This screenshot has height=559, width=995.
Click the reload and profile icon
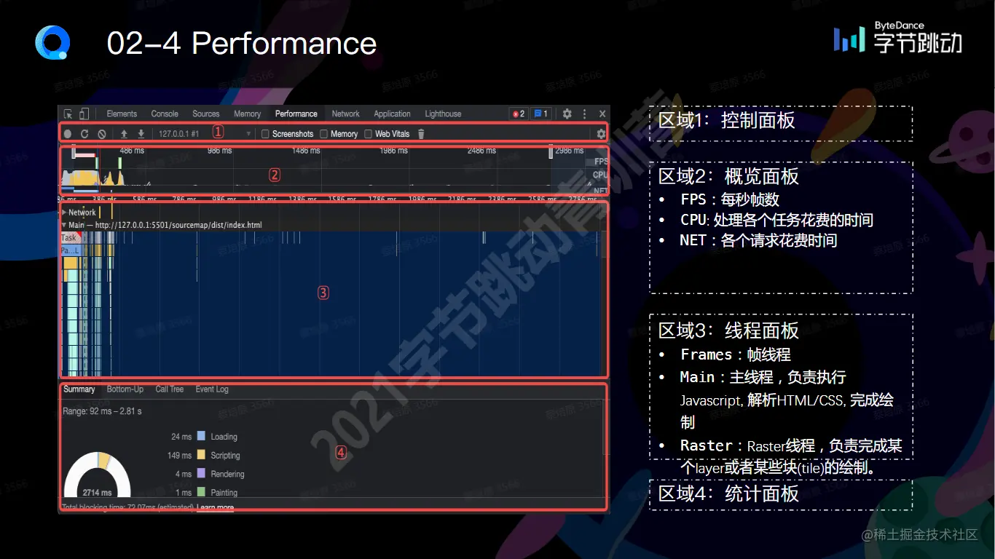pos(84,134)
